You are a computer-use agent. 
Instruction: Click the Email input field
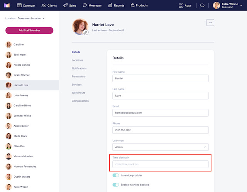(x=161, y=113)
